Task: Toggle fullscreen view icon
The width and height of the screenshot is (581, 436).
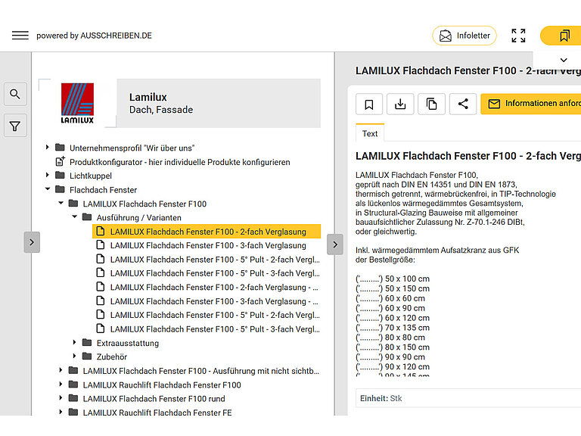Action: (x=518, y=36)
